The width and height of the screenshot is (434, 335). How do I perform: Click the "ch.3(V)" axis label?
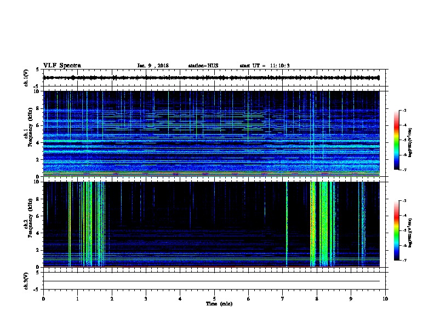coord(26,281)
